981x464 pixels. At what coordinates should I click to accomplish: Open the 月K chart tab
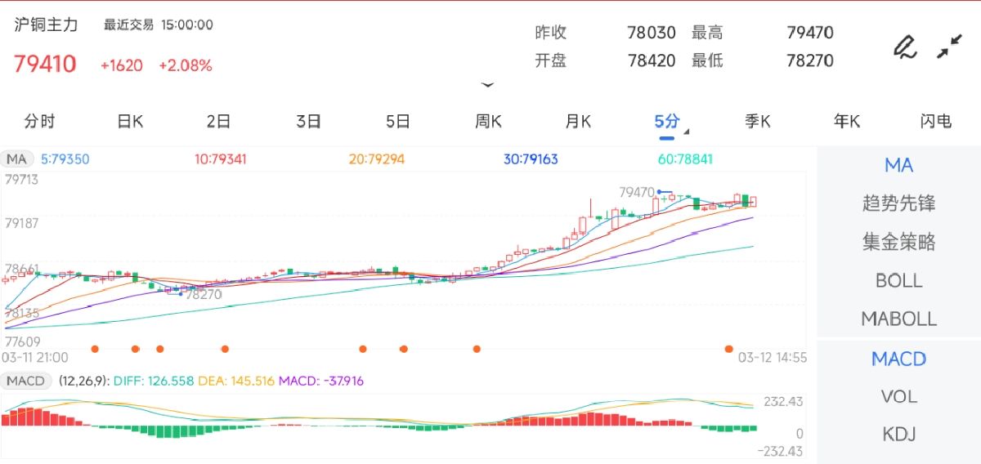578,122
